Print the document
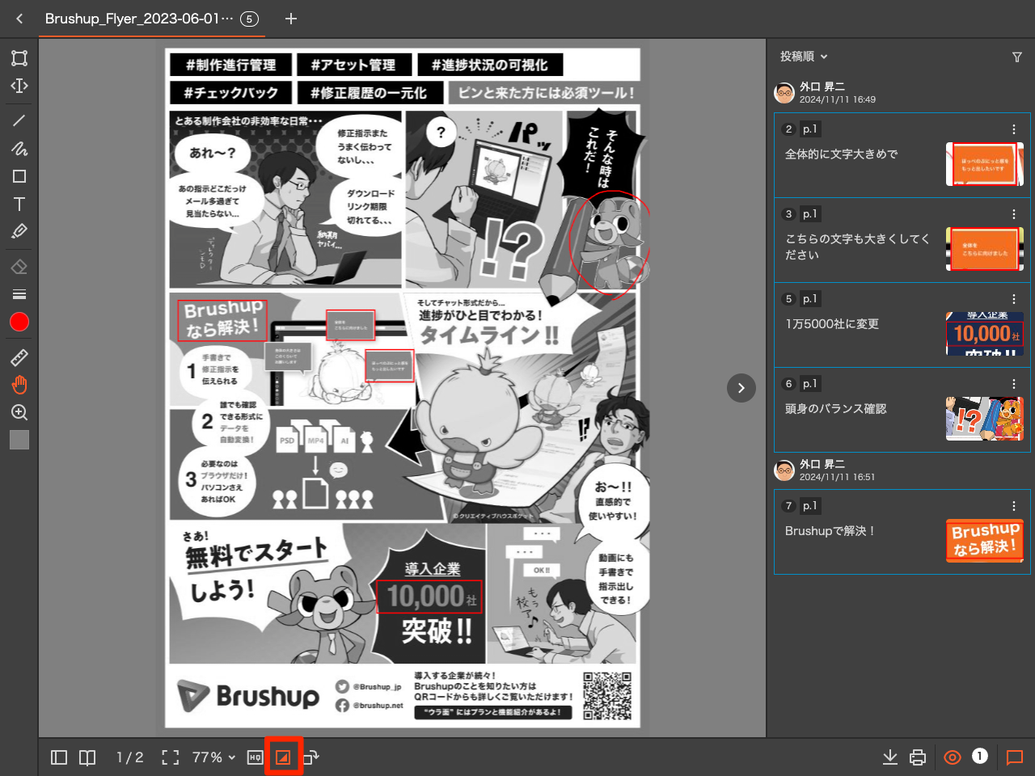The width and height of the screenshot is (1035, 776). tap(918, 757)
